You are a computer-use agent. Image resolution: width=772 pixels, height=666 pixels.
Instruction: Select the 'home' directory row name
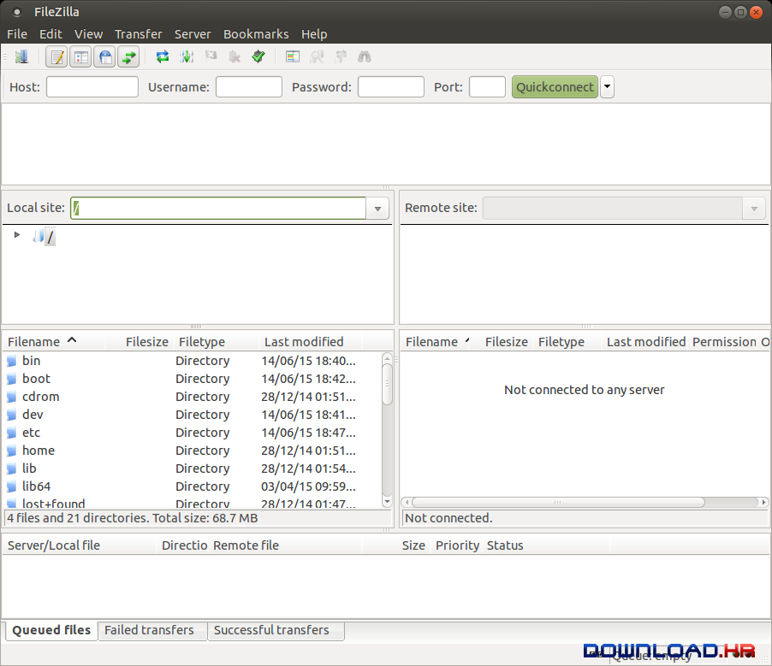coord(39,451)
